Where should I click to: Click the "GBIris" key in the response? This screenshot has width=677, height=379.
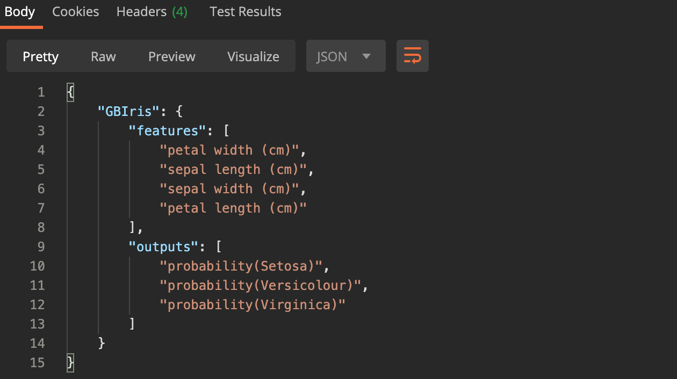(x=129, y=112)
